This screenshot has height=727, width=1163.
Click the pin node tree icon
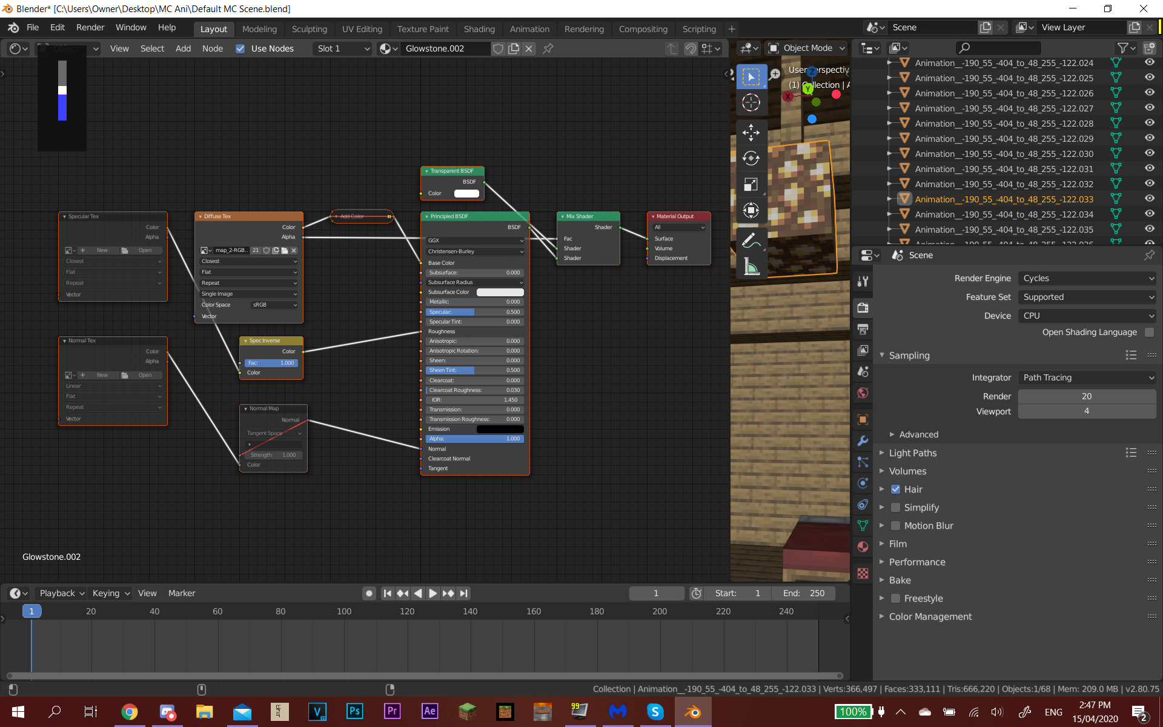point(548,48)
